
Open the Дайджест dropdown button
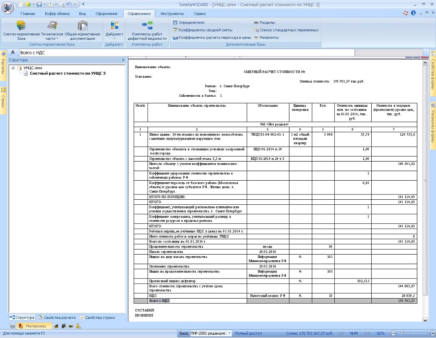coord(114,30)
